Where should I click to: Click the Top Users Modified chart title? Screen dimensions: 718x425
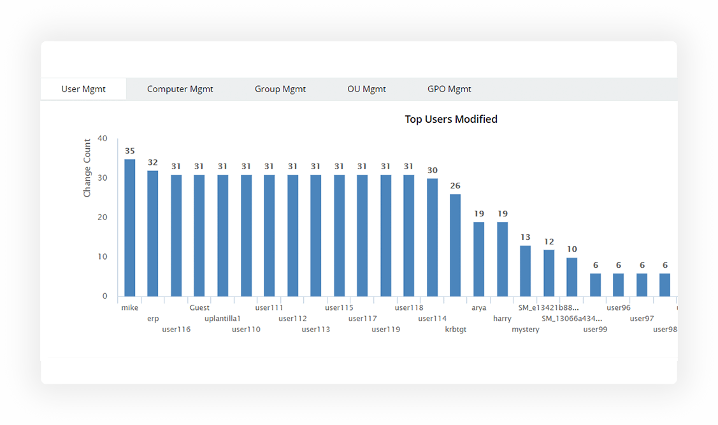pos(451,119)
